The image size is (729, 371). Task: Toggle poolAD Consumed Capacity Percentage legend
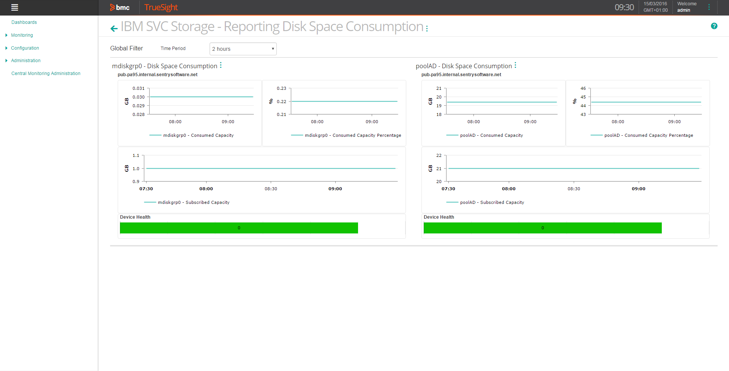pyautogui.click(x=642, y=135)
